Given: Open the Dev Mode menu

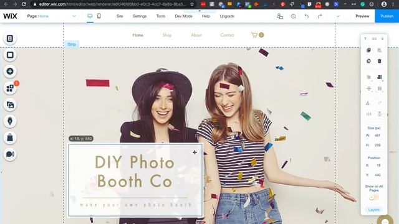Looking at the screenshot, I should [x=183, y=16].
